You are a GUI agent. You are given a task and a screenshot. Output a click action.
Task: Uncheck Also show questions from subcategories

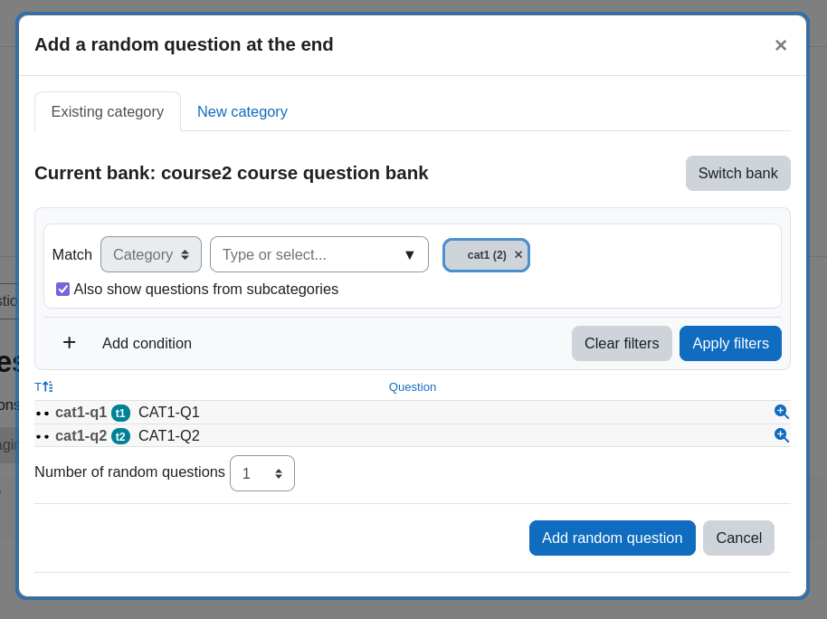tap(62, 290)
